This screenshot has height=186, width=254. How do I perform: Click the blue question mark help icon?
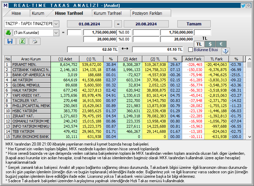point(225,51)
